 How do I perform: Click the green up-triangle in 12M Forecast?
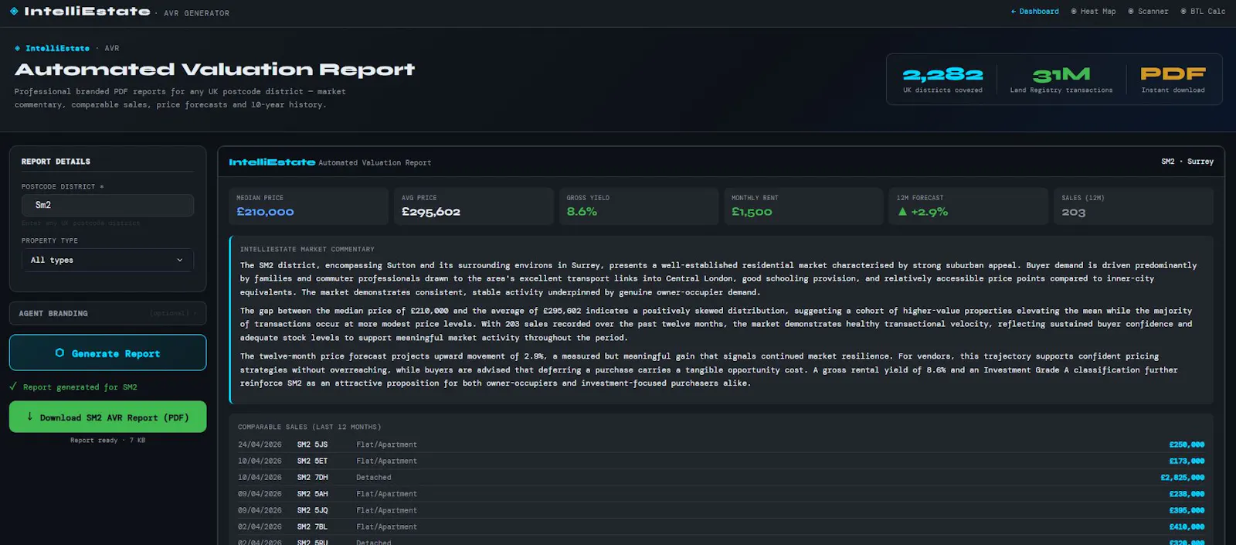(902, 212)
